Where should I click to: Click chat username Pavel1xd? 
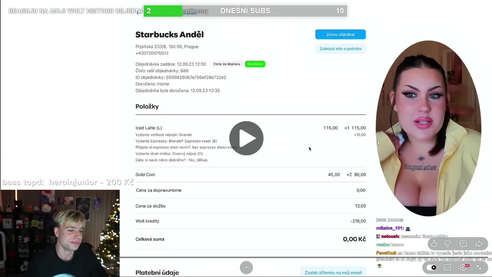(x=386, y=253)
